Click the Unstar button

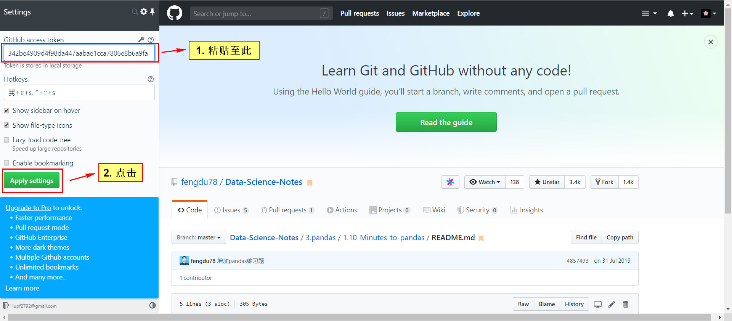(x=547, y=182)
